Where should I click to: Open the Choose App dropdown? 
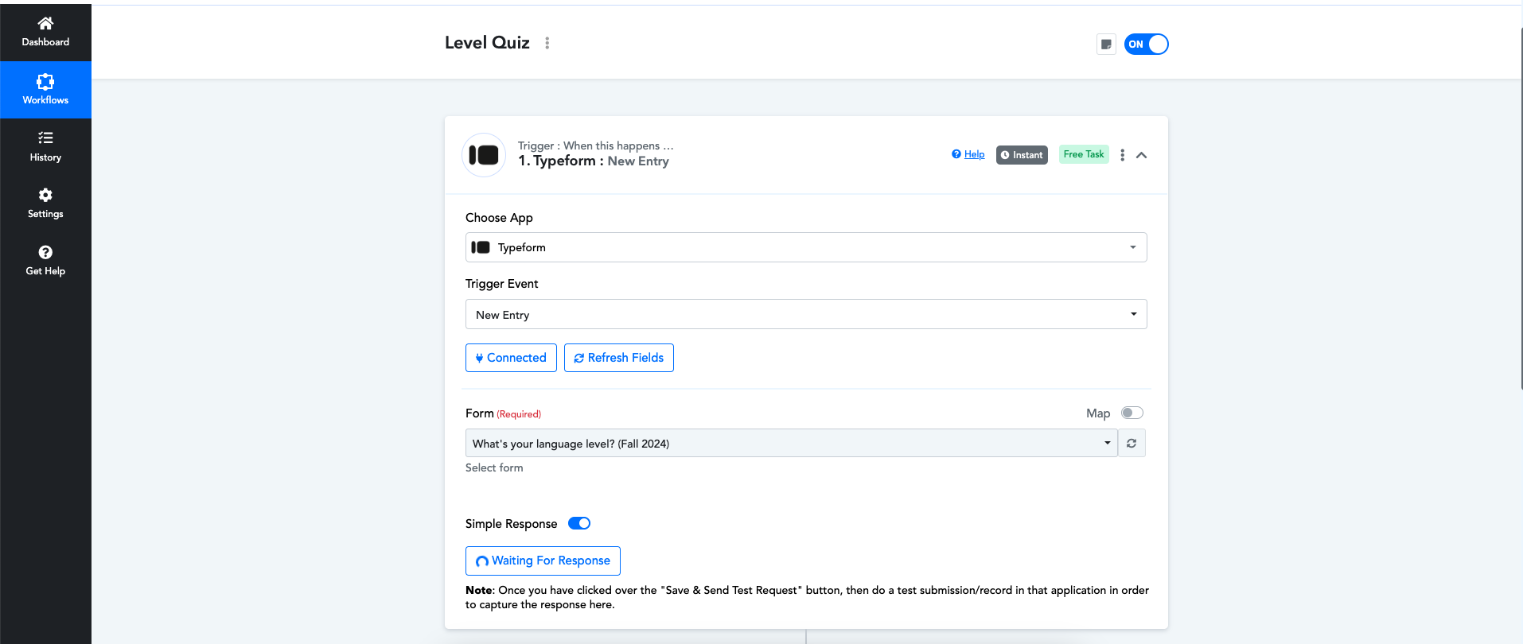pyautogui.click(x=806, y=247)
